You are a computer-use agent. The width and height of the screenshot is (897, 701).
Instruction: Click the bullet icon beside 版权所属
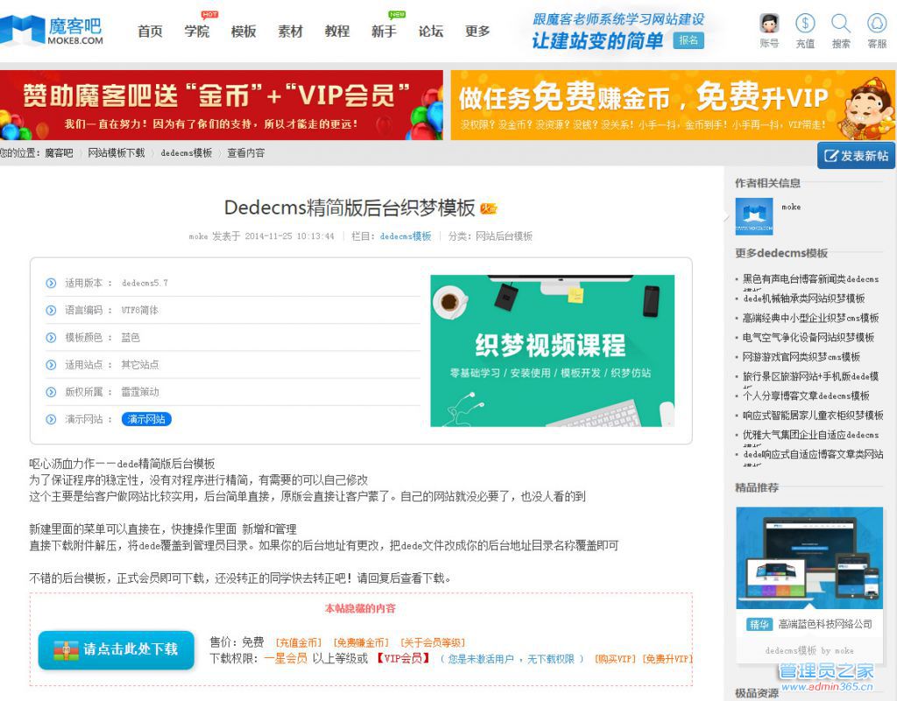pos(51,392)
